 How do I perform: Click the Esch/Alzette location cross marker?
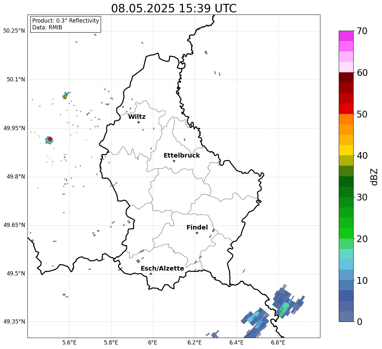click(x=151, y=274)
